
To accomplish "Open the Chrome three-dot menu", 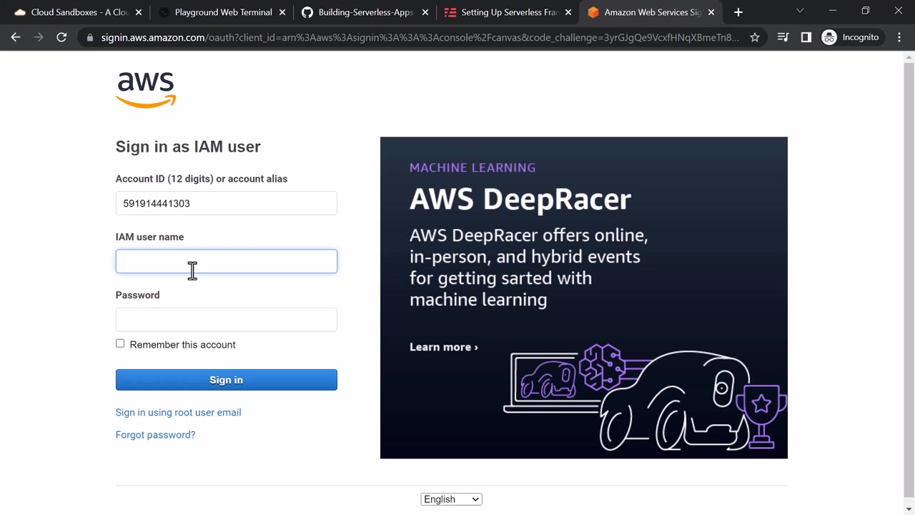I will [x=899, y=37].
